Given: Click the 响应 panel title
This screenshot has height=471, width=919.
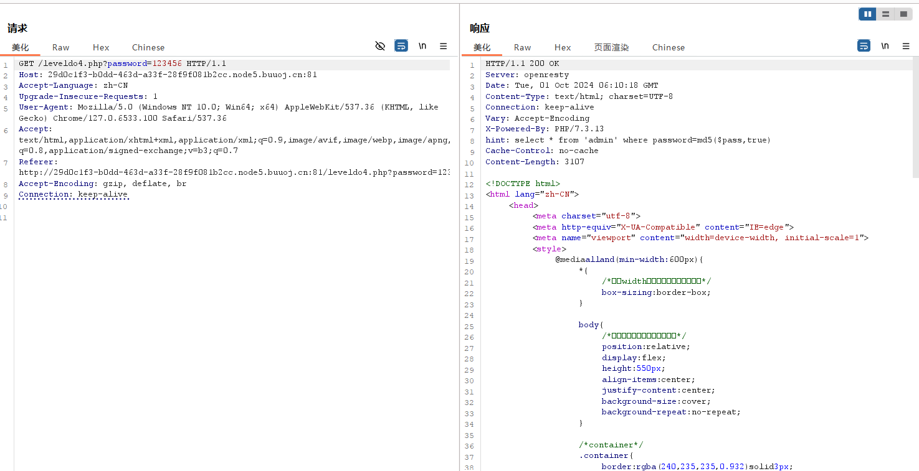Looking at the screenshot, I should click(480, 28).
